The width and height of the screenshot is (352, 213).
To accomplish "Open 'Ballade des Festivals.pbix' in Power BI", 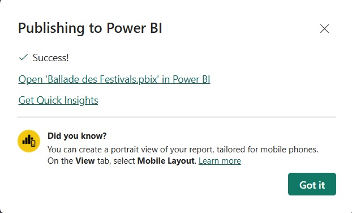I will pos(114,79).
